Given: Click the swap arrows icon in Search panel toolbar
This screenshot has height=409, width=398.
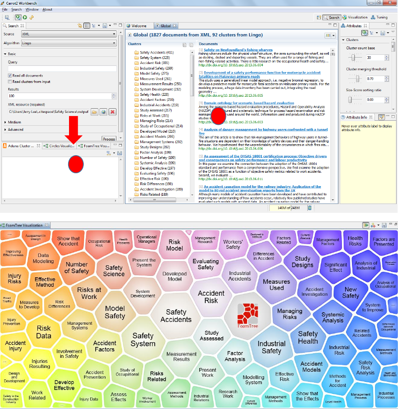Looking at the screenshot, I should coord(80,26).
